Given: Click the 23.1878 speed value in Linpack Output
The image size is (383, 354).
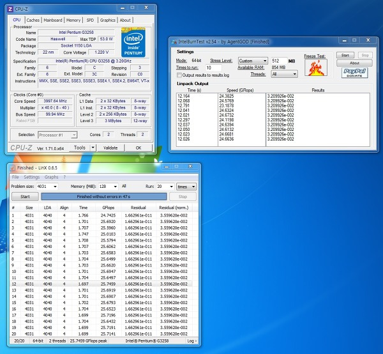Looking at the screenshot, I should point(227,105).
